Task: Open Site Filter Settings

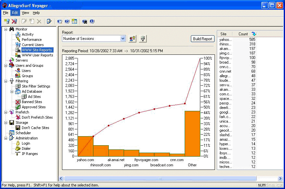Action: pos(36,86)
